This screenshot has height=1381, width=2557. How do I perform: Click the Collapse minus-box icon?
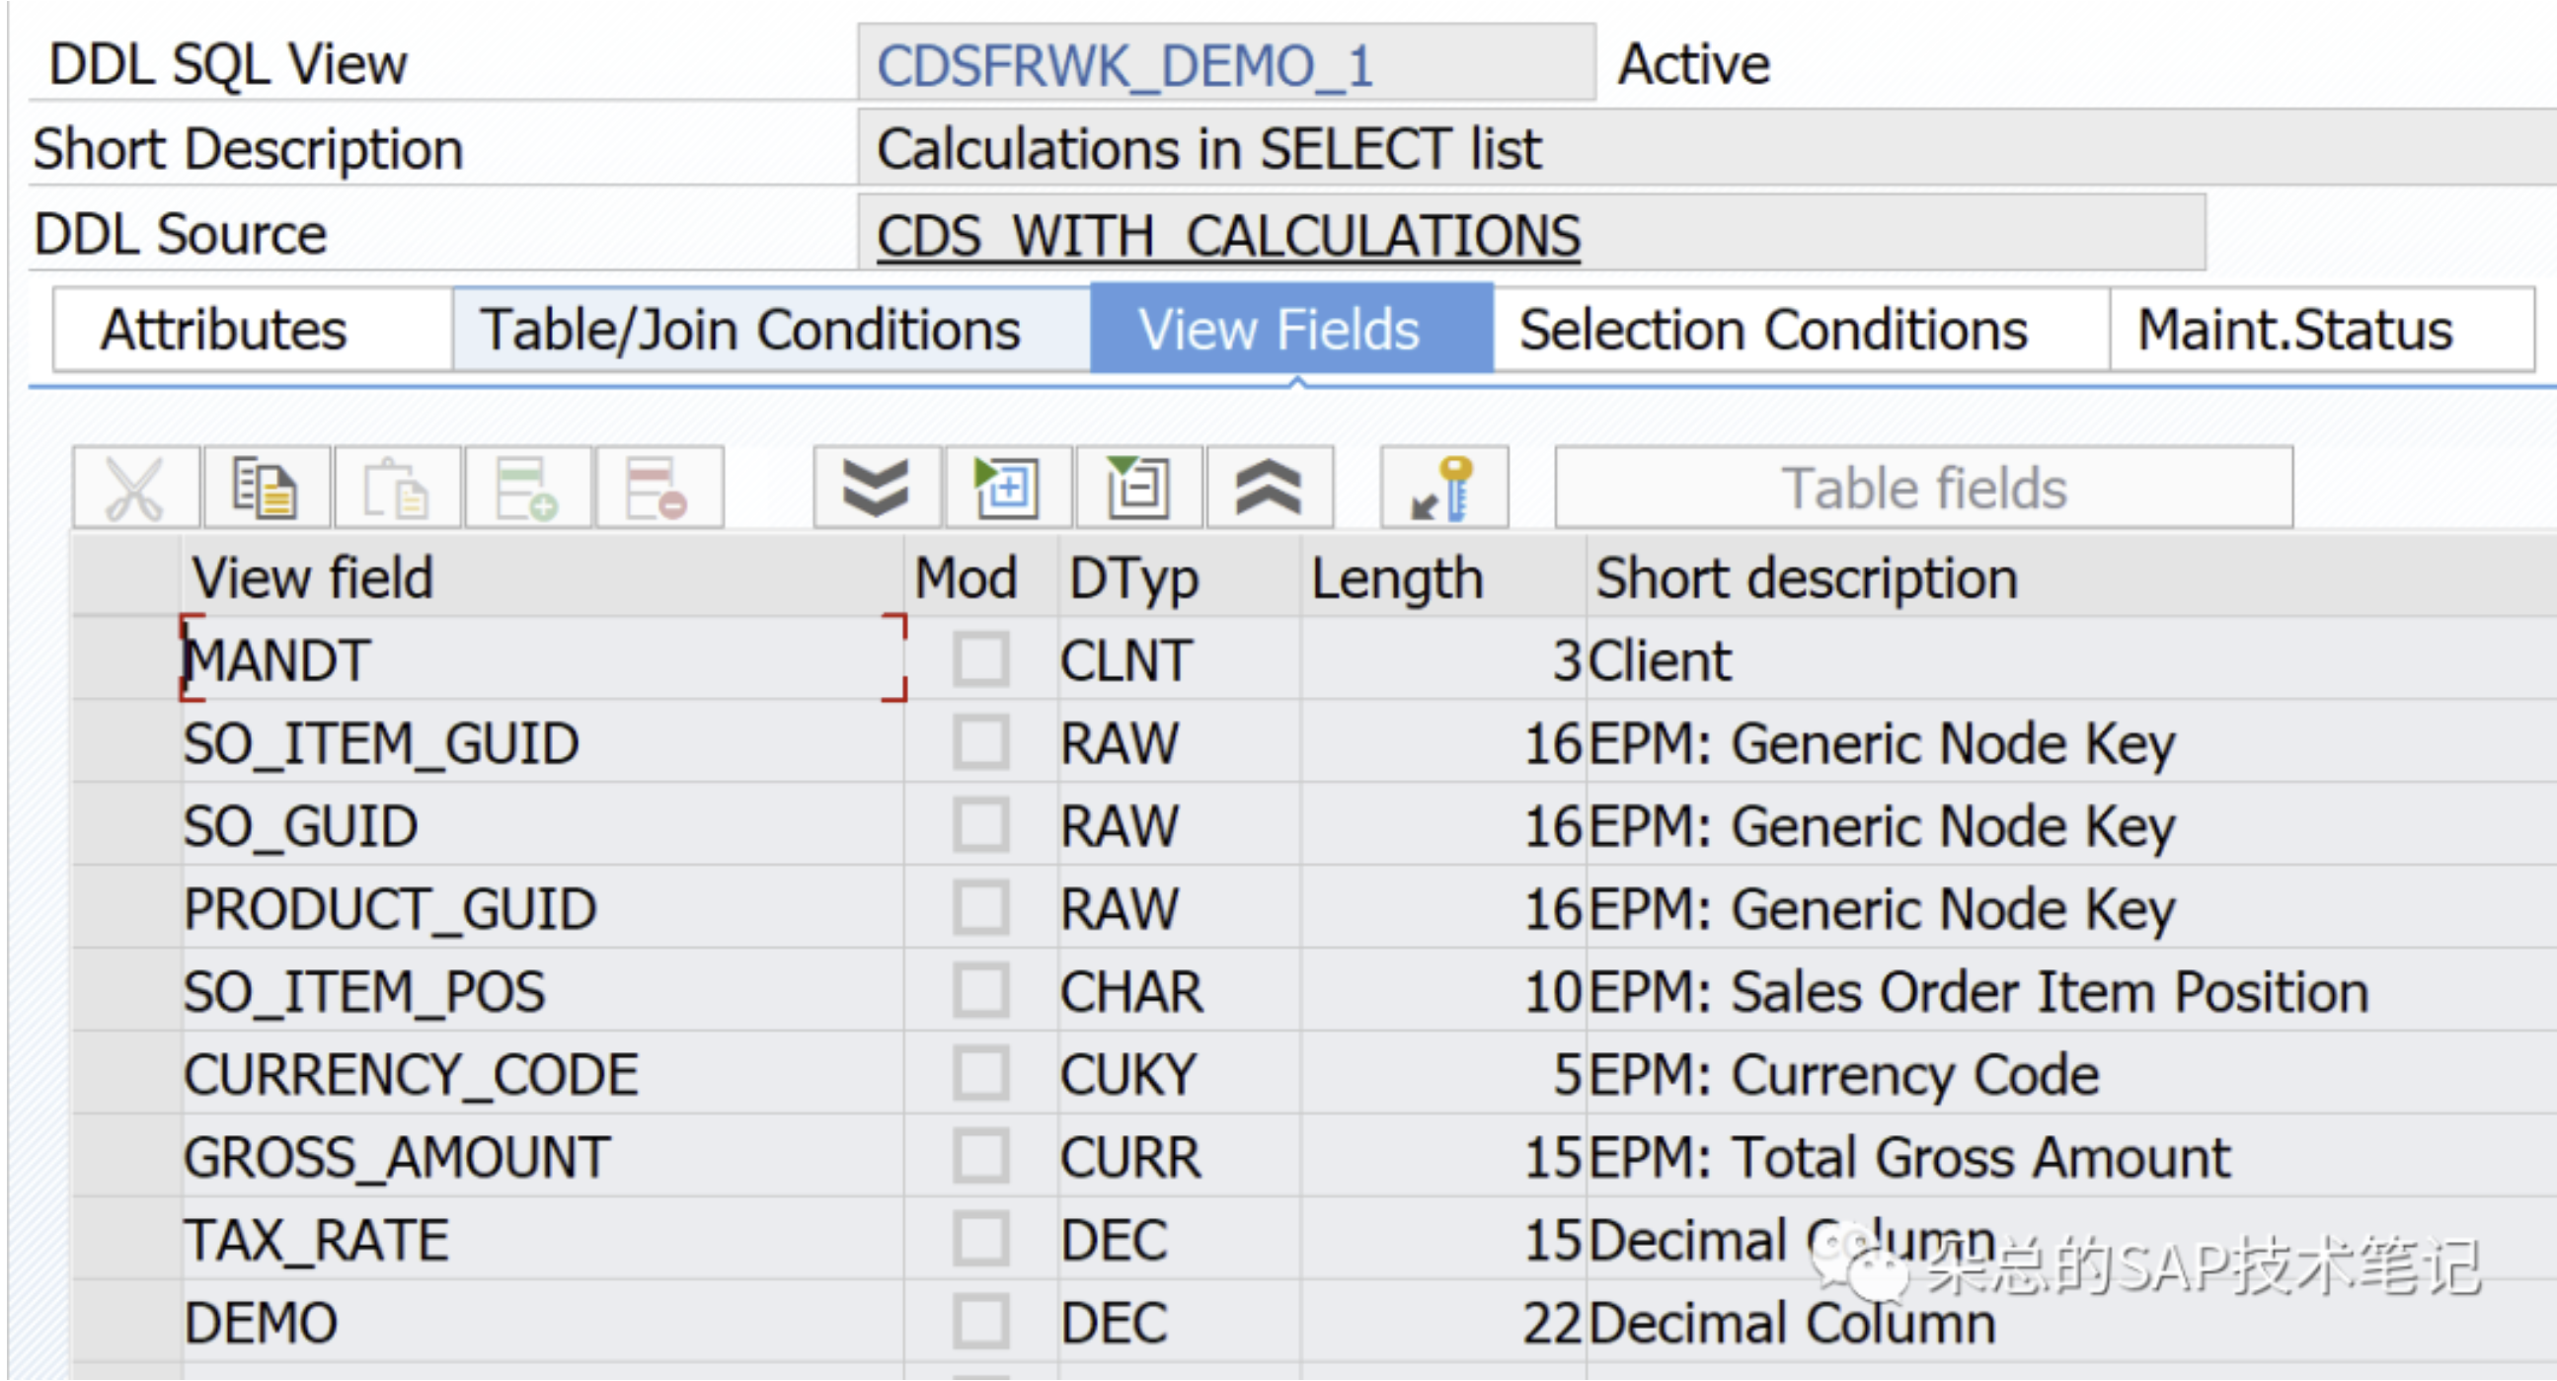click(x=1138, y=488)
